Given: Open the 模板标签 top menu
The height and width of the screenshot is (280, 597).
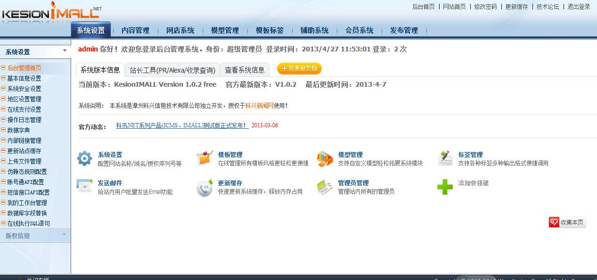Looking at the screenshot, I should (270, 30).
